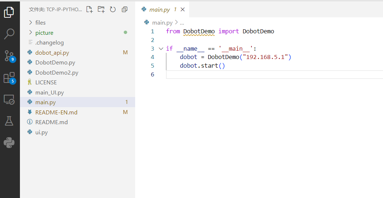Open README.md in the file tree
The image size is (383, 198).
78,122
